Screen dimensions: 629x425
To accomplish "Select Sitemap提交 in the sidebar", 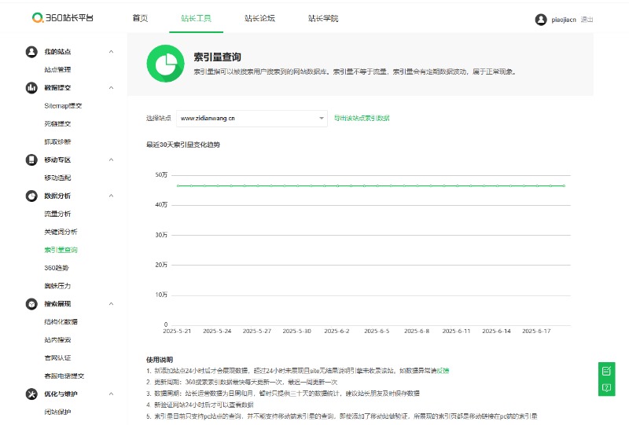I will (x=63, y=105).
